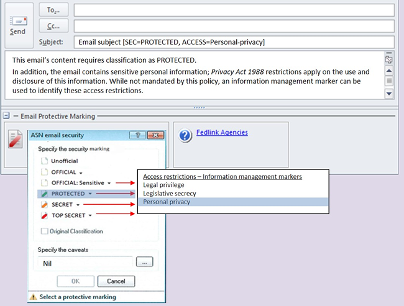The width and height of the screenshot is (404, 306).
Task: Click the protective marking pen icon
Action: point(16,141)
